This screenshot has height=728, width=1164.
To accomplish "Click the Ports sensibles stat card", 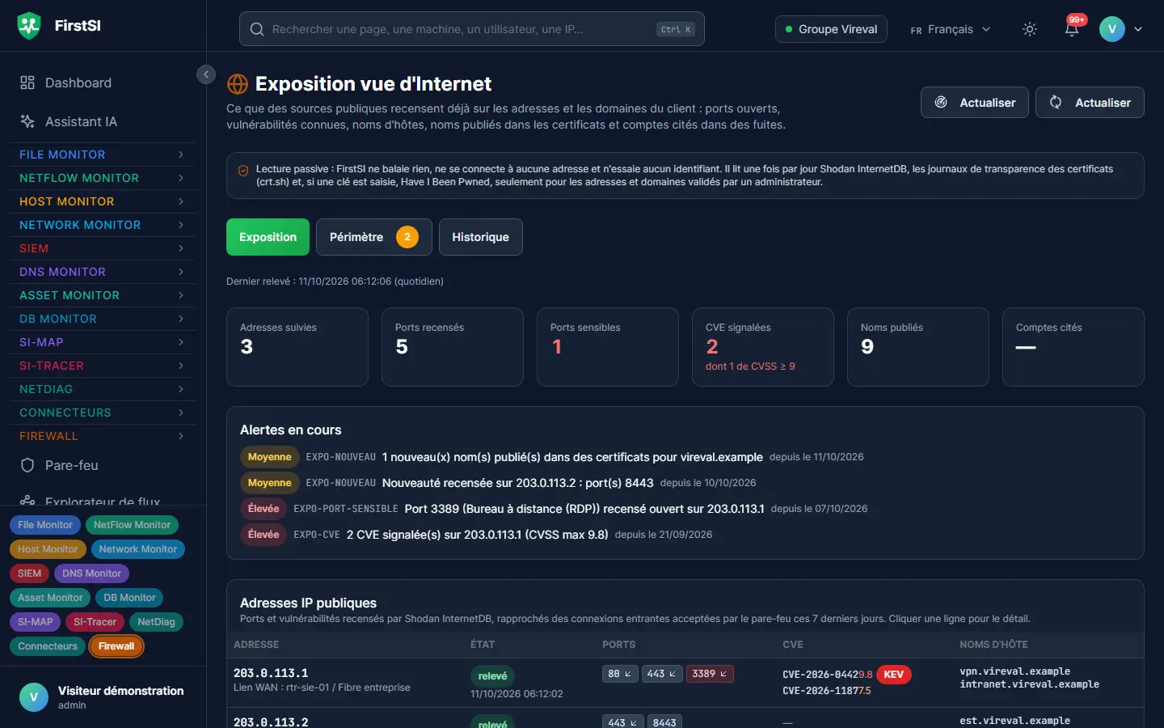I will [x=607, y=347].
